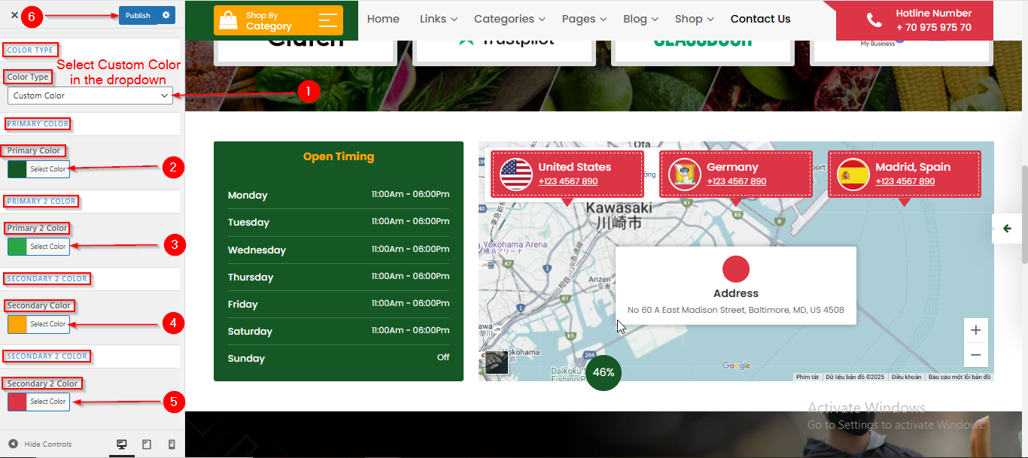Viewport: 1028px width, 458px height.
Task: Hide Controls in the customizer footer
Action: (x=41, y=444)
